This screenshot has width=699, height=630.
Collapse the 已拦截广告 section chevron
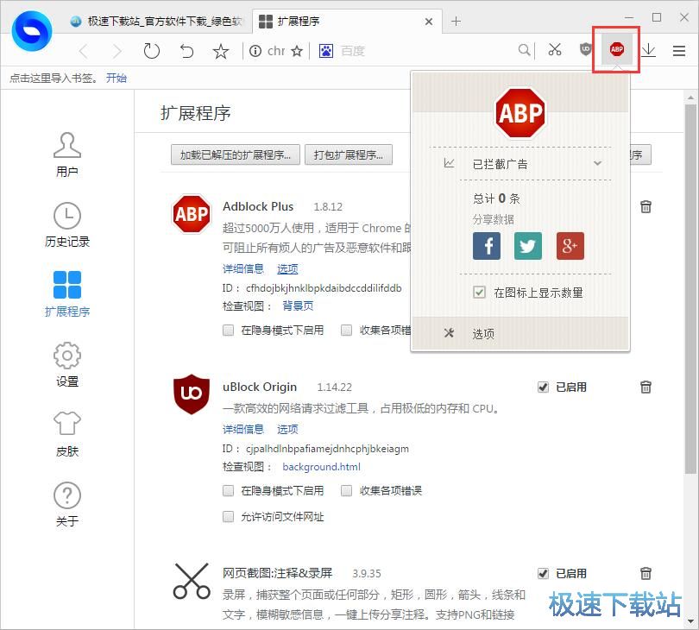[x=597, y=164]
